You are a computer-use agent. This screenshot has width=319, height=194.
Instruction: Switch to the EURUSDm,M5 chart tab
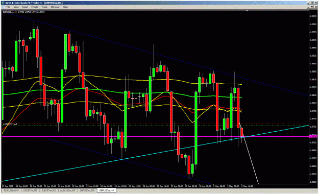pos(11,190)
